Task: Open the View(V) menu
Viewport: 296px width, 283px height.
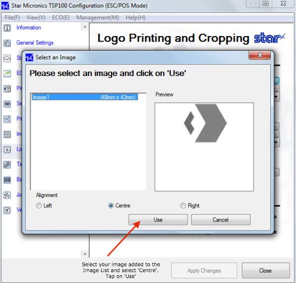Action: point(36,18)
